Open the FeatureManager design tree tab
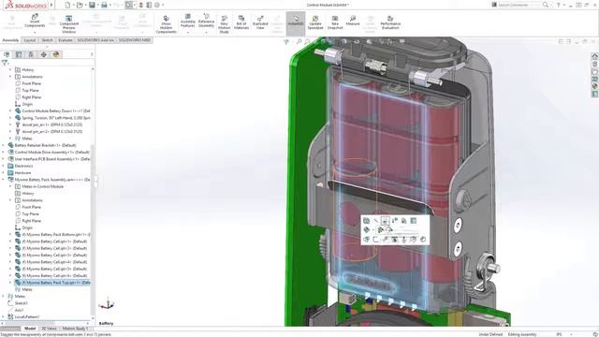Image resolution: width=599 pixels, height=337 pixels. coord(7,54)
